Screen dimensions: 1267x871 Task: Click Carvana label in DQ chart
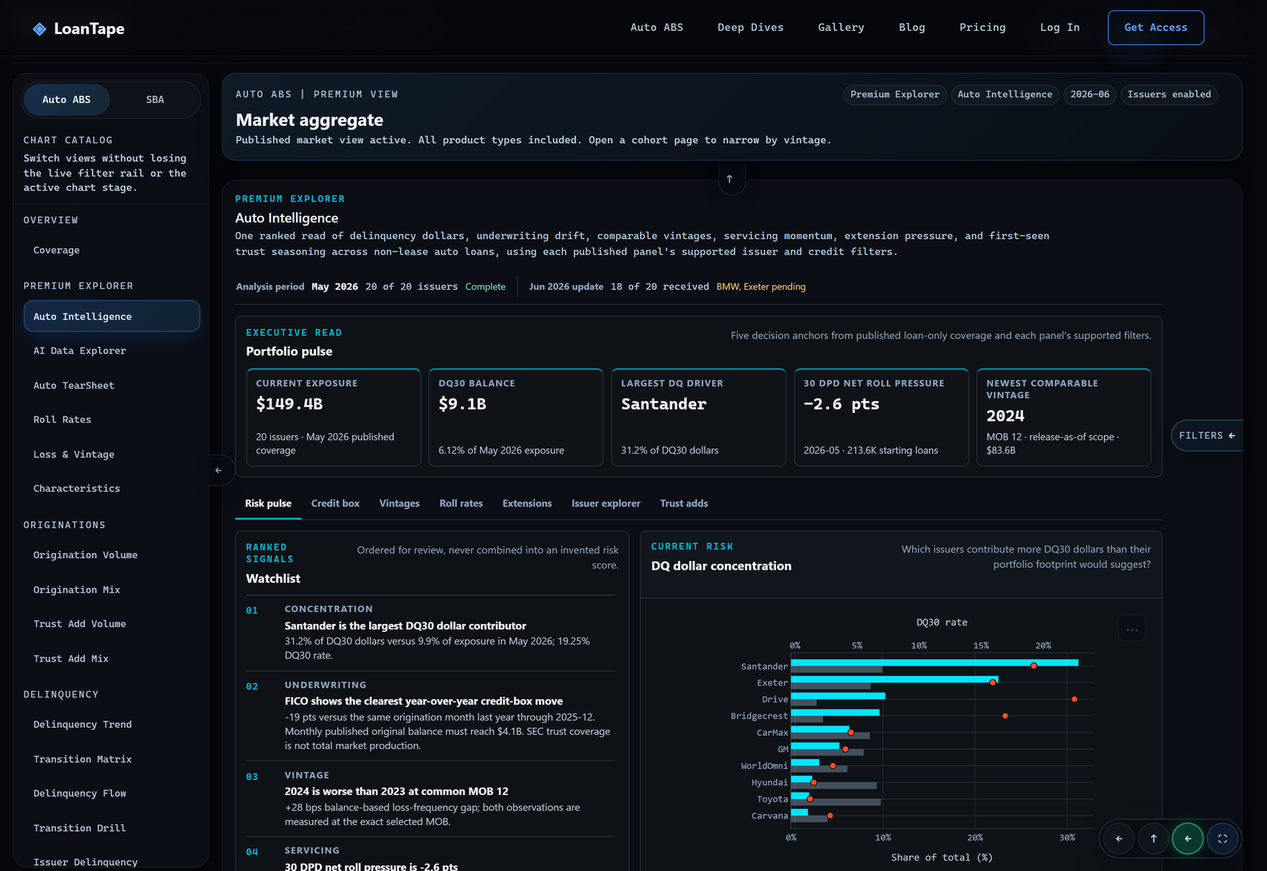click(x=770, y=816)
